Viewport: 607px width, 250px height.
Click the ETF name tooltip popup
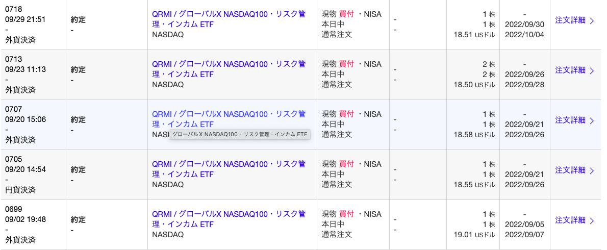(240, 135)
